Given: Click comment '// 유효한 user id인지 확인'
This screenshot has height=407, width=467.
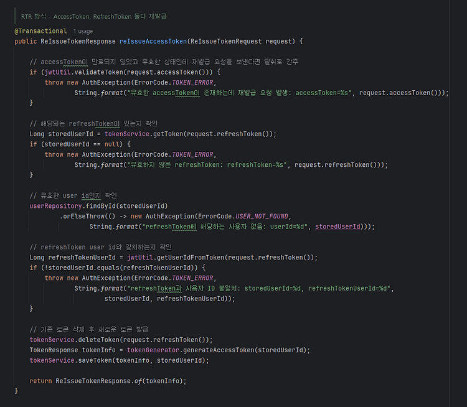Looking at the screenshot, I should coord(73,195).
